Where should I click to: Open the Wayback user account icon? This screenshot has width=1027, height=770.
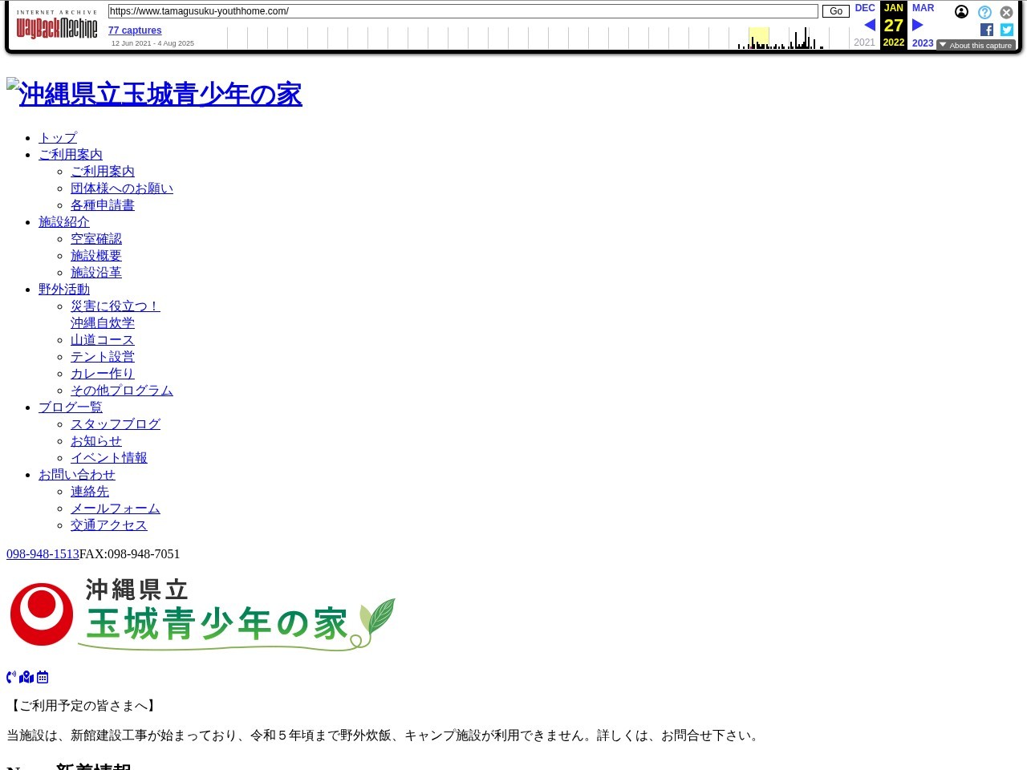click(961, 12)
